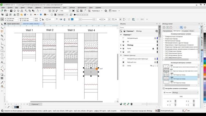Click the yellow swatch in the color palette
This screenshot has width=206, height=116.
205,65
